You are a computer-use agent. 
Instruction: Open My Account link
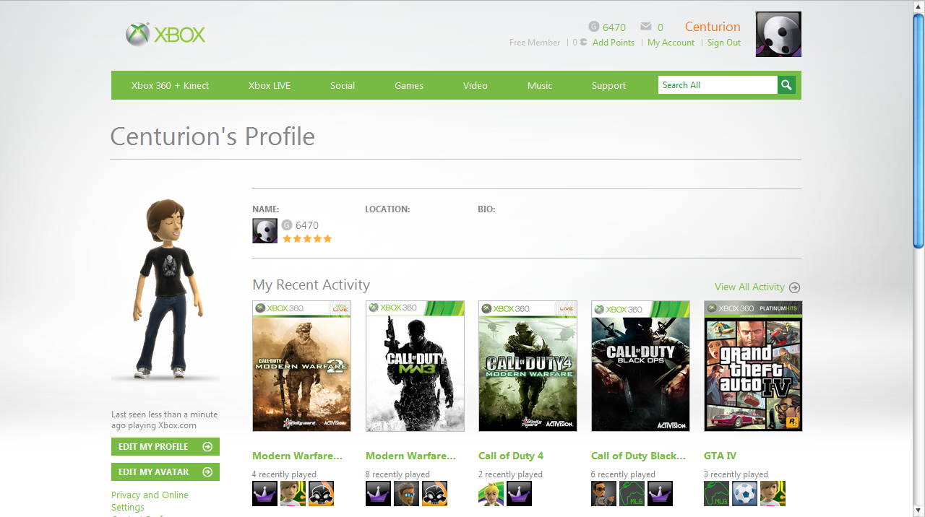click(x=671, y=43)
